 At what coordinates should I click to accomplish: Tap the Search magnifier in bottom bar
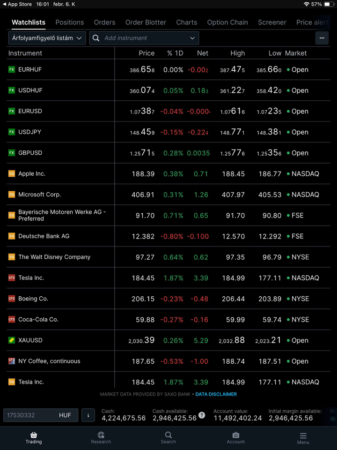168,435
